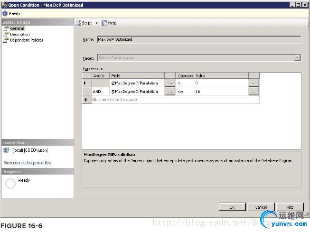Click the MaxDegreeOfParallelism description heading

[109, 155]
